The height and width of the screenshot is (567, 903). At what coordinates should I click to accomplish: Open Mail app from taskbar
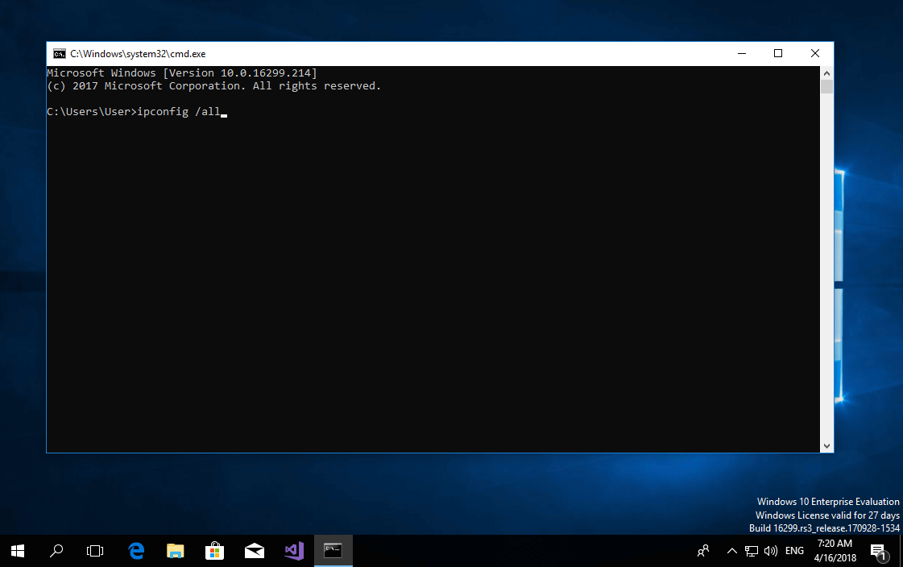coord(254,551)
